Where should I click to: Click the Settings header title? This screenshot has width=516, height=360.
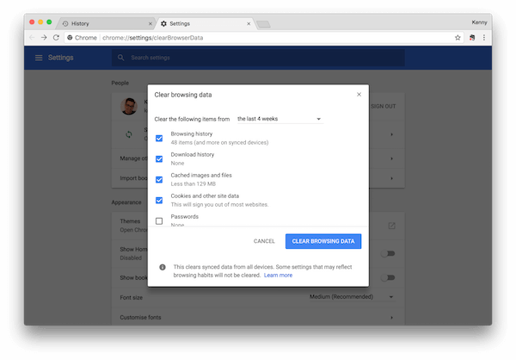point(60,58)
